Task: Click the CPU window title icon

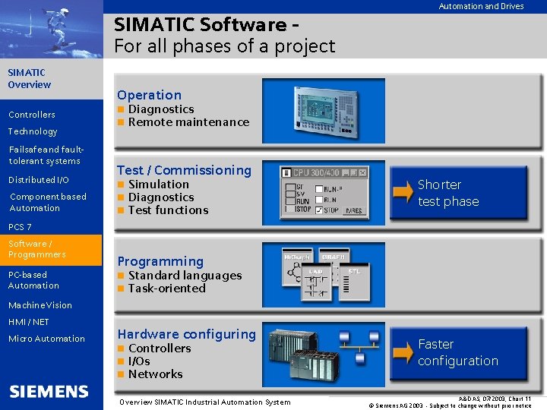Action: 286,172
